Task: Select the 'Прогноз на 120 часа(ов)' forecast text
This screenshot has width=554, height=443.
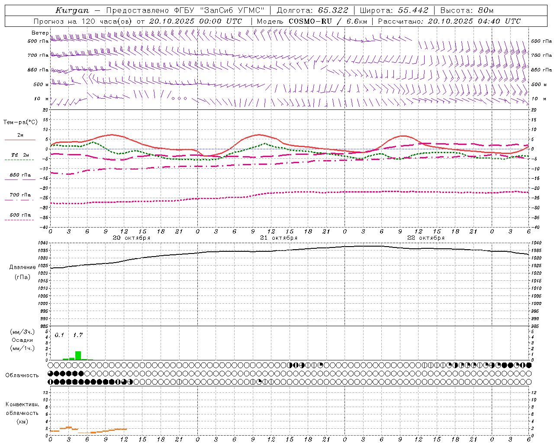Action: tap(84, 21)
